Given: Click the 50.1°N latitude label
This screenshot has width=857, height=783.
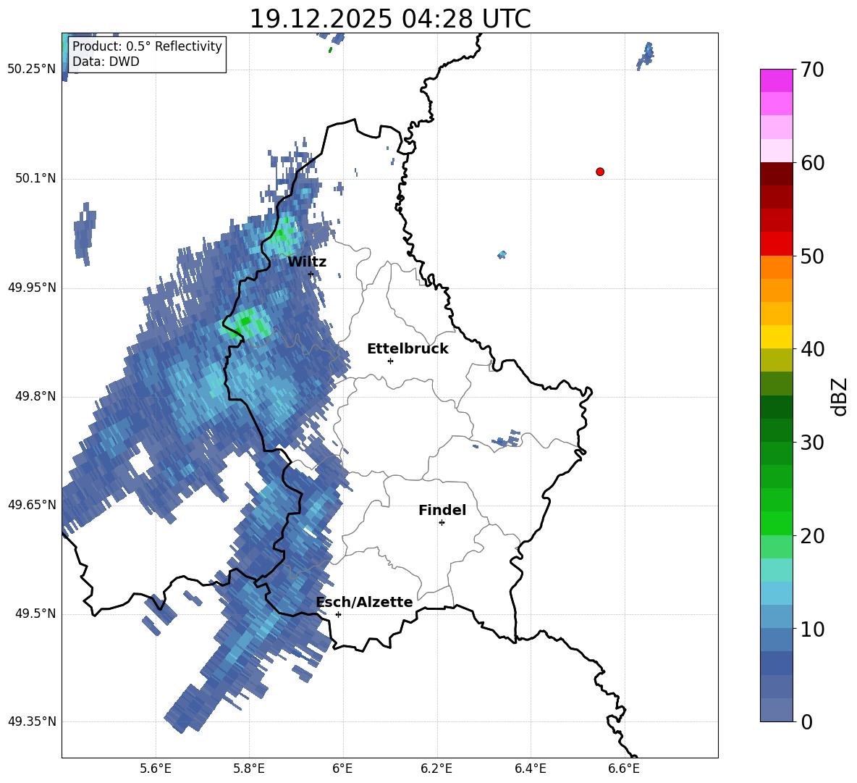Looking at the screenshot, I should tap(35, 178).
